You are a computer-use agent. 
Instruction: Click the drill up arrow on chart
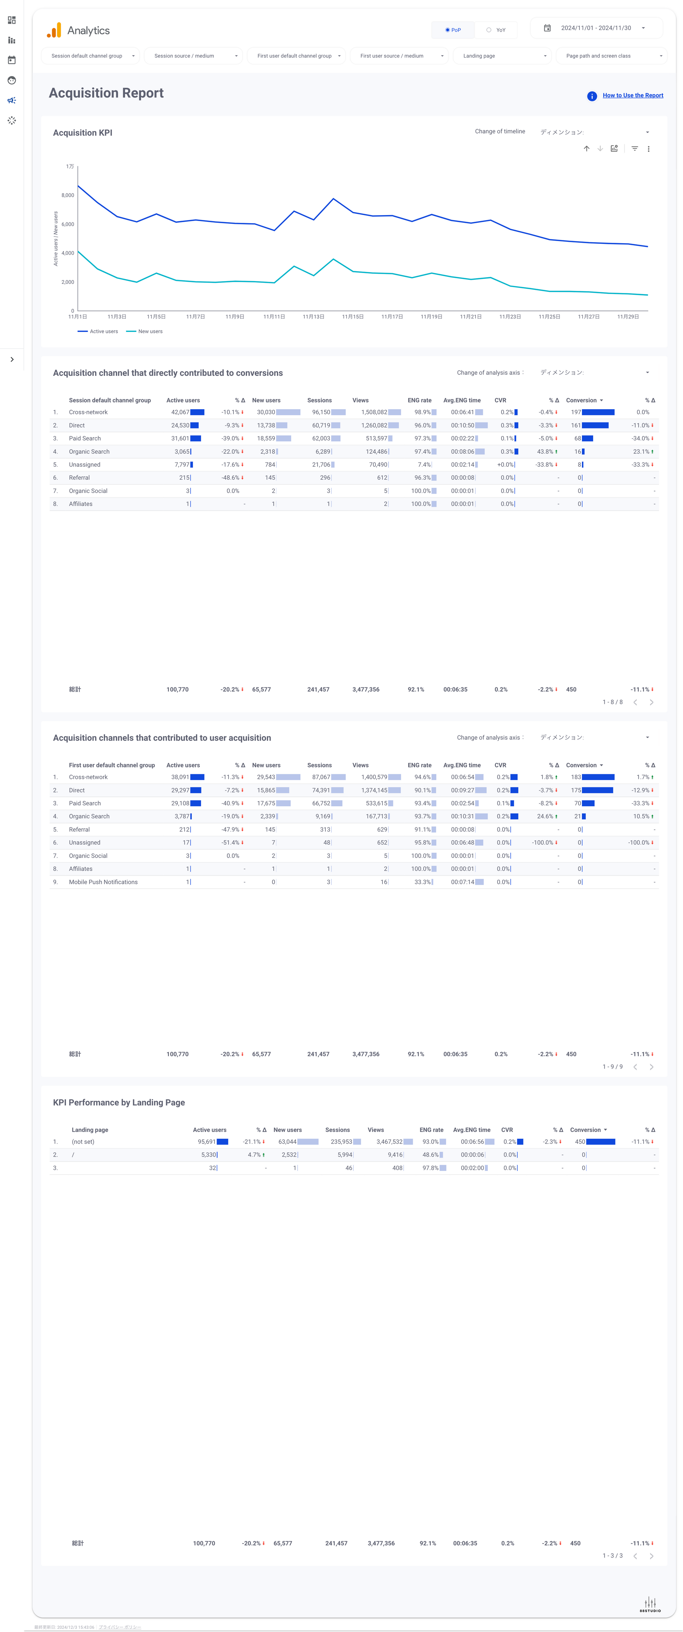(x=586, y=149)
